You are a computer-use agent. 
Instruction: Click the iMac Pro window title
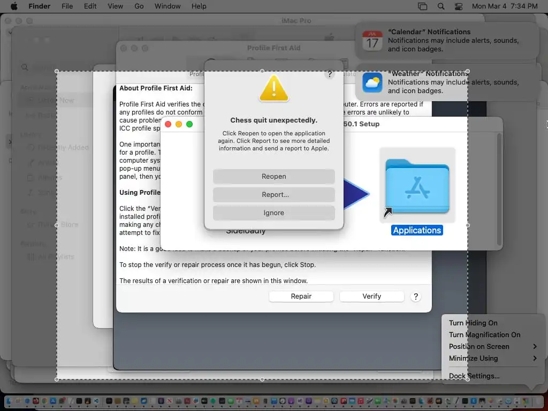pyautogui.click(x=296, y=21)
